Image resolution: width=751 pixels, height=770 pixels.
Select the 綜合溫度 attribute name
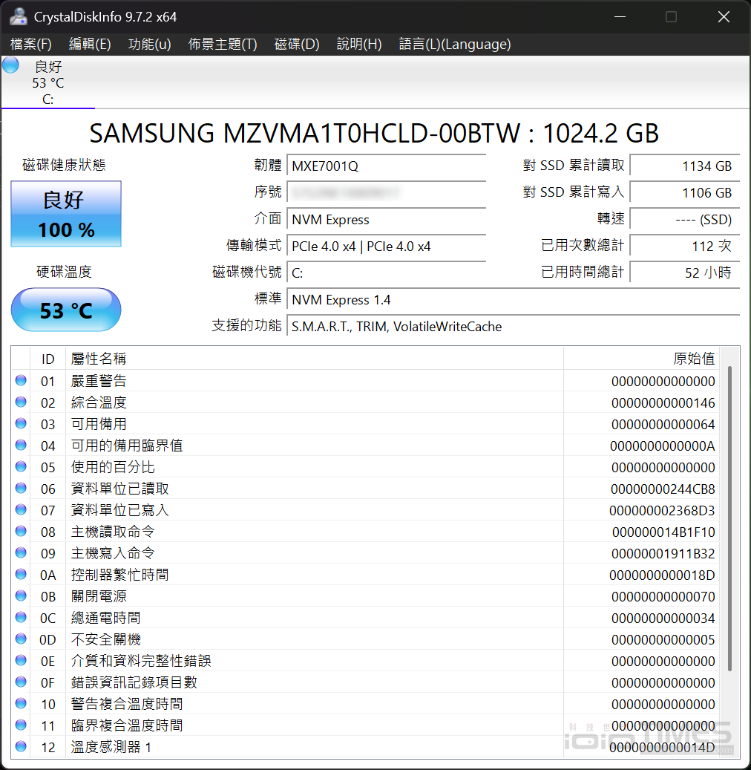point(99,402)
